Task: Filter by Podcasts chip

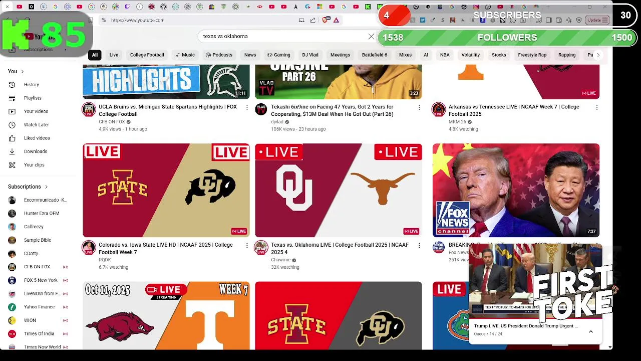Action: pos(219,55)
